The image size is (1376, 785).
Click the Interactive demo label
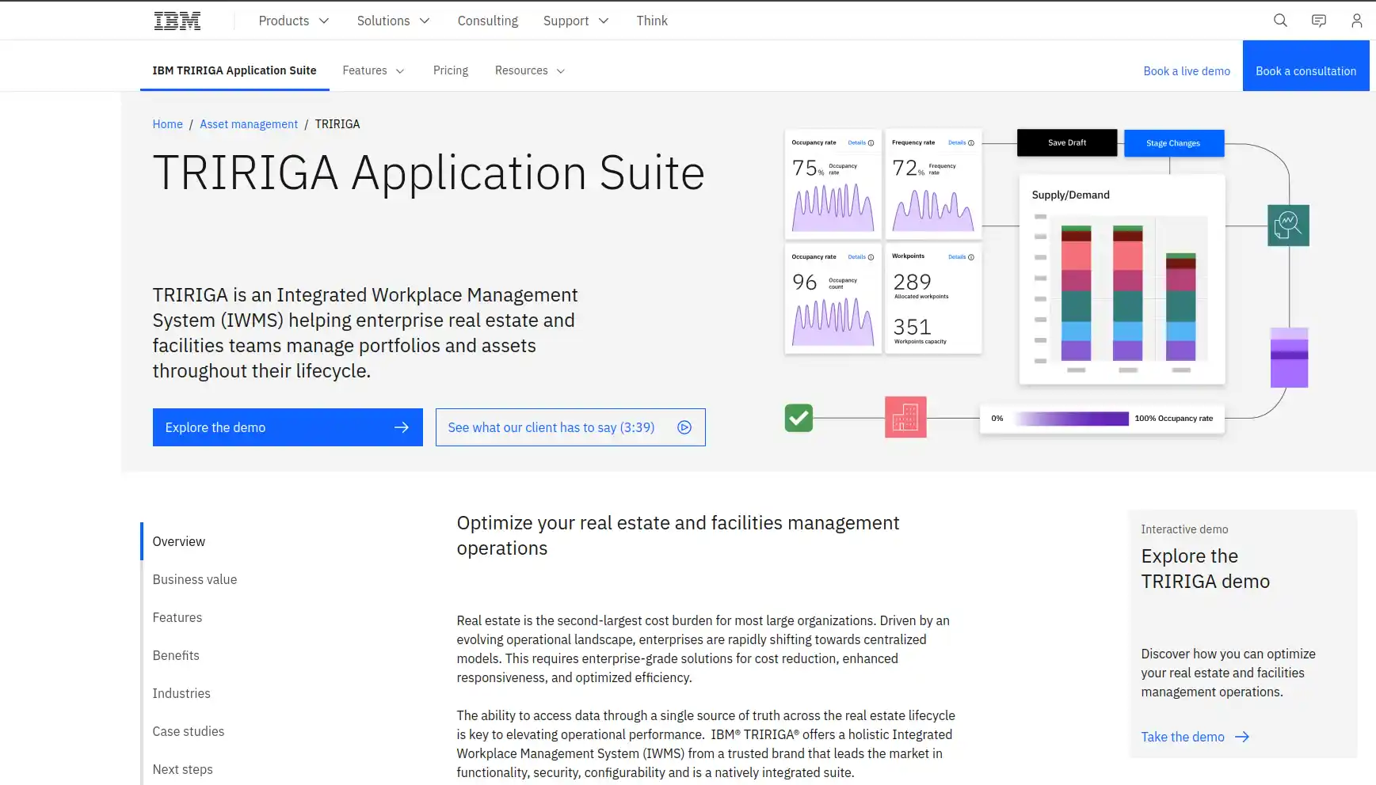[x=1184, y=529]
